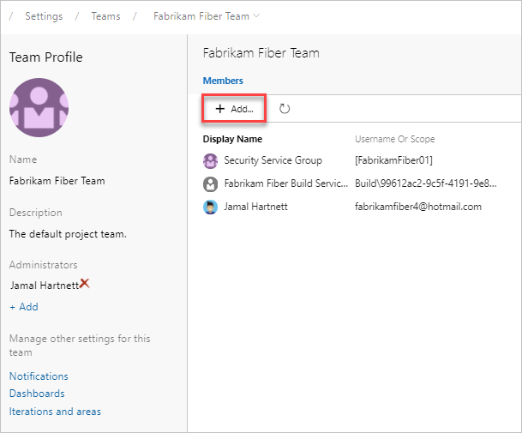Screen dimensions: 522x433
Task: Refresh the members list
Action: [x=285, y=109]
